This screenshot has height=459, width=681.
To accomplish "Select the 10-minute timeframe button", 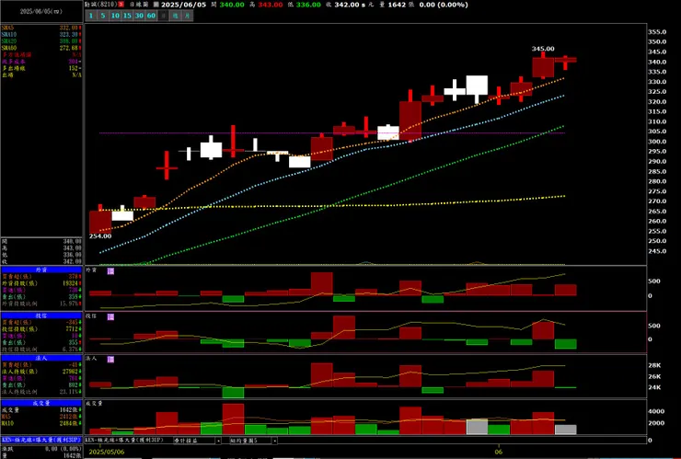I will pos(115,16).
